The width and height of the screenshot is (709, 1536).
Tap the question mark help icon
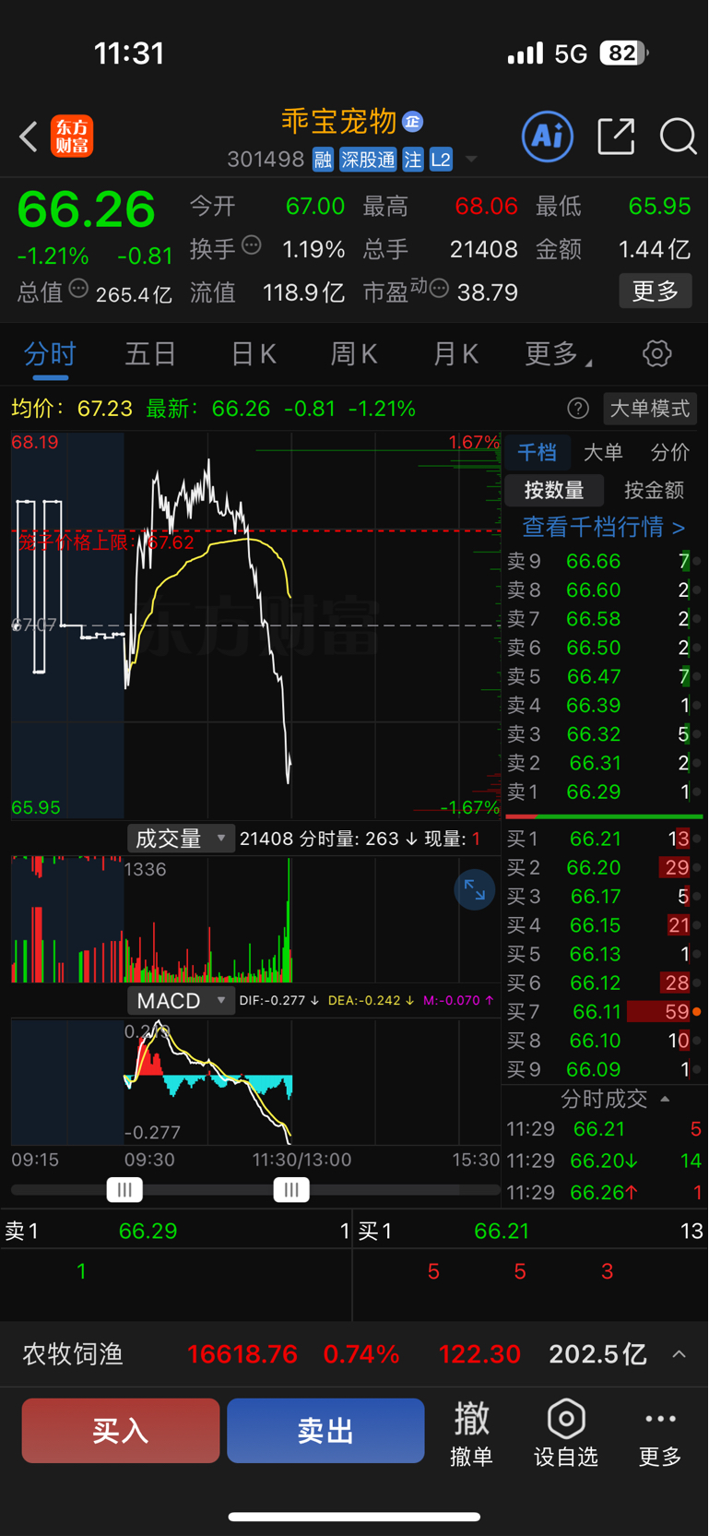578,409
